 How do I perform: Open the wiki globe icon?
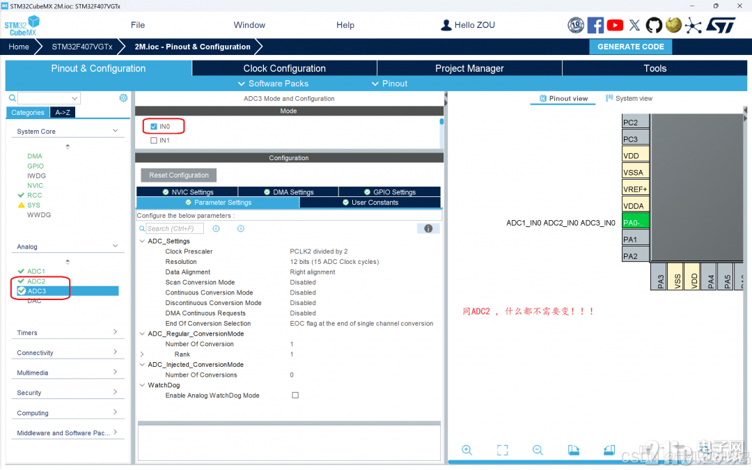coord(673,24)
